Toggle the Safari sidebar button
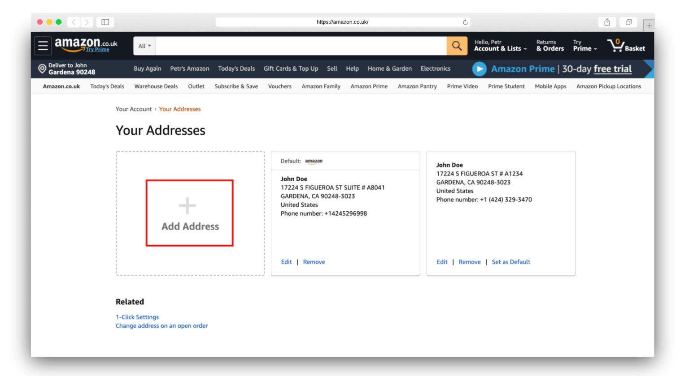The height and width of the screenshot is (376, 689). click(x=105, y=22)
